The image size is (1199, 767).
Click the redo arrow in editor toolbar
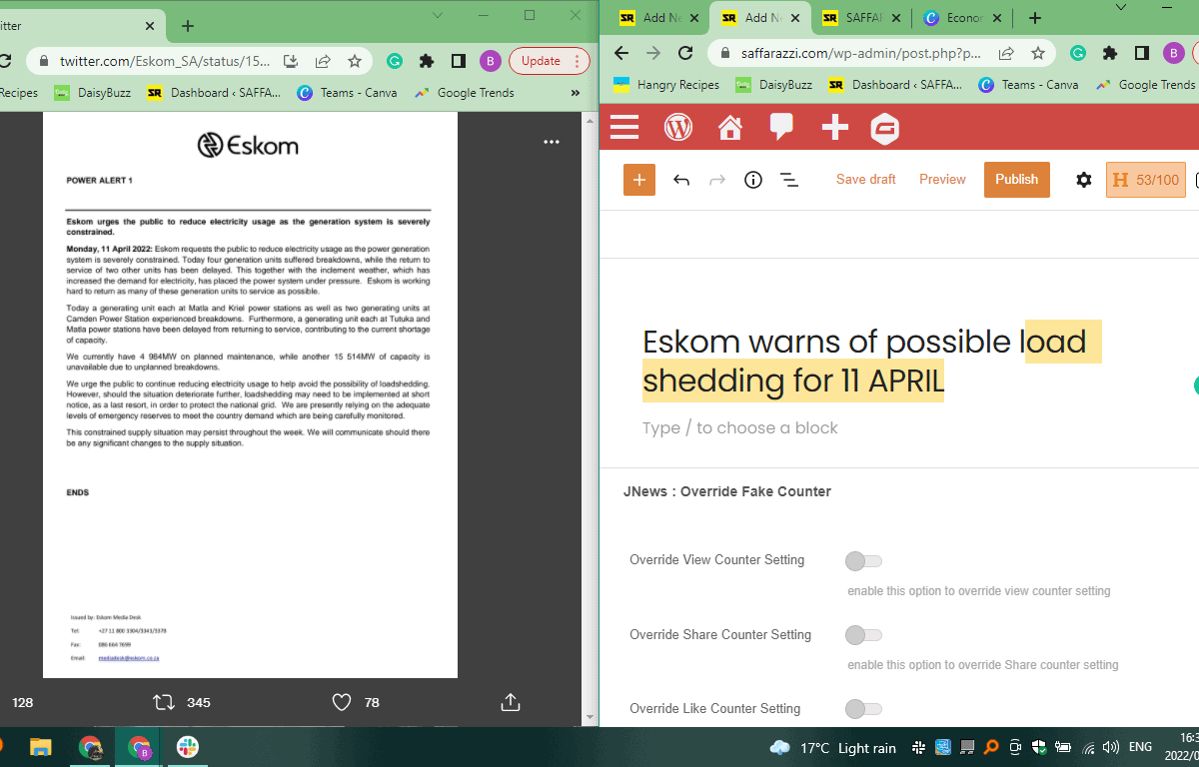717,180
